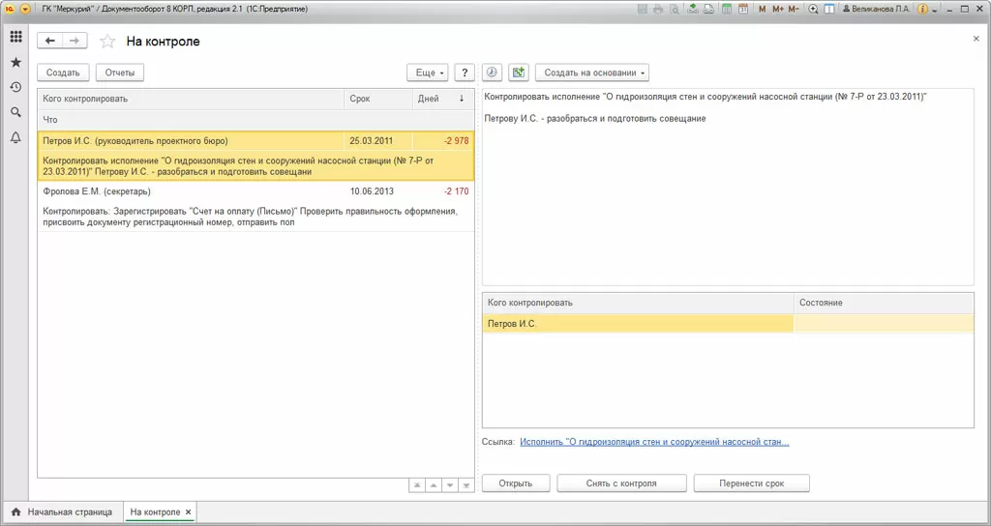The height and width of the screenshot is (526, 991).
Task: Open the calendar icon in title bar
Action: click(743, 10)
